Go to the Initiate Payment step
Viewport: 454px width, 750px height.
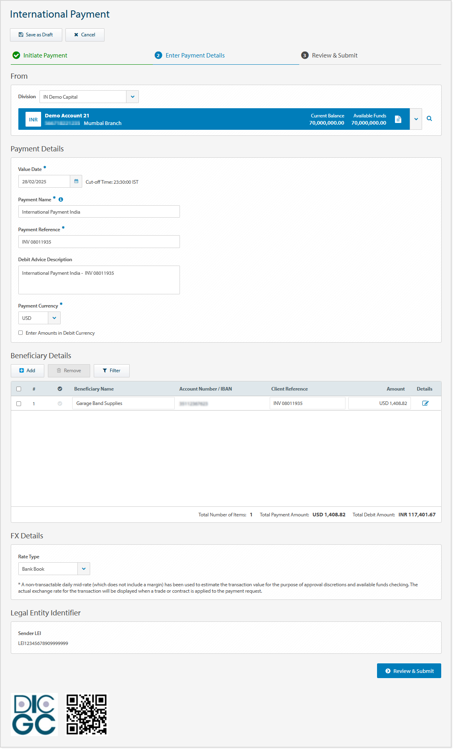click(45, 56)
